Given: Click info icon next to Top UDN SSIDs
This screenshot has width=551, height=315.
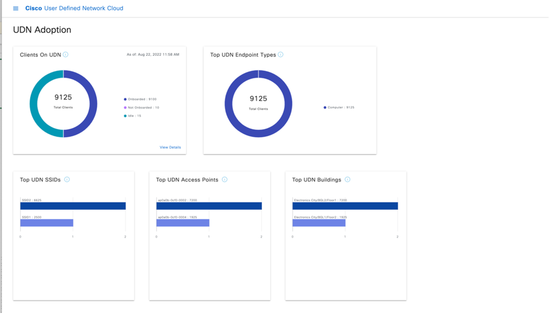Looking at the screenshot, I should pos(67,180).
